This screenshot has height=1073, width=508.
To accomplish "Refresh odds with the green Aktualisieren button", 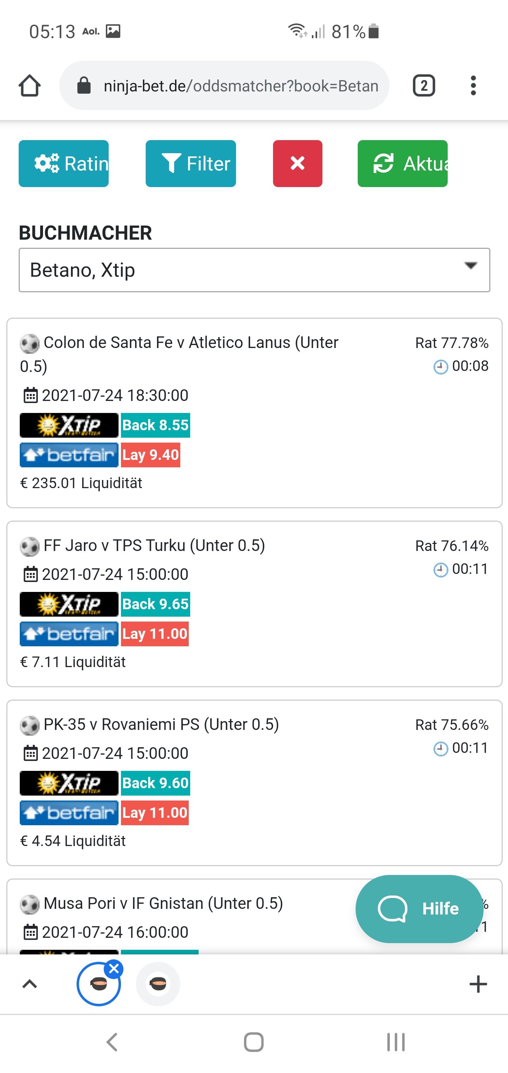I will pyautogui.click(x=403, y=163).
